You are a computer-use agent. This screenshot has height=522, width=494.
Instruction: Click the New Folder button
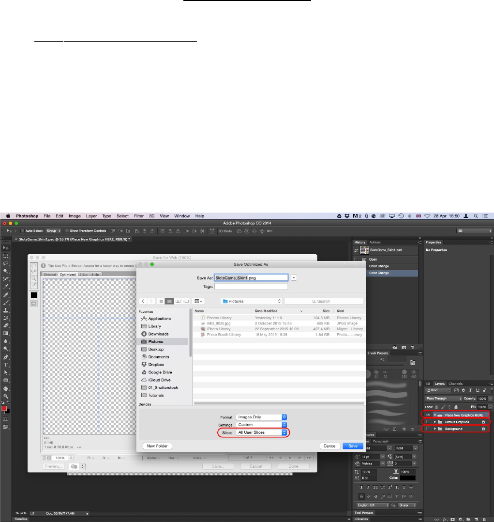157,446
